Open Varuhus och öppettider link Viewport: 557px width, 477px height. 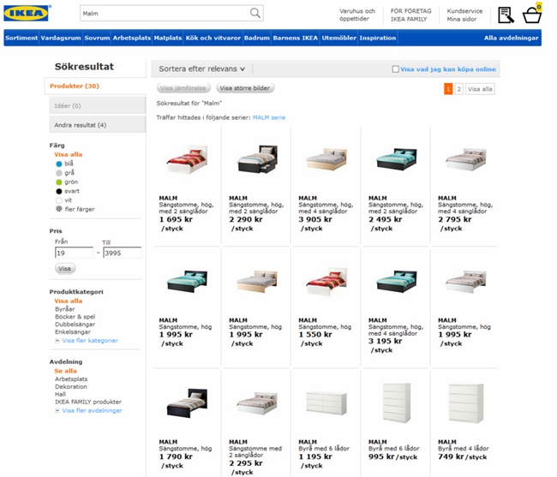pos(356,15)
